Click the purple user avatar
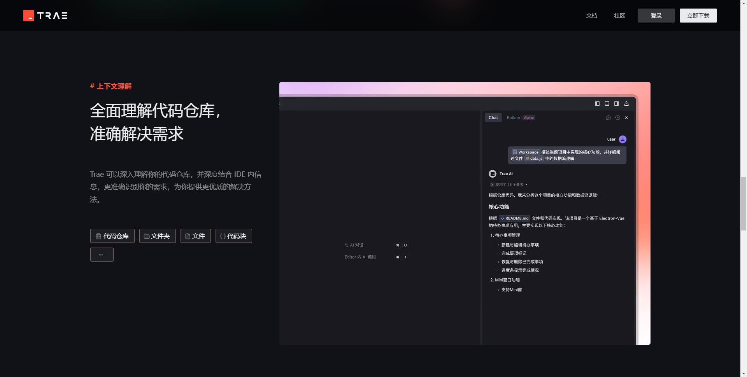Image resolution: width=747 pixels, height=377 pixels. tap(622, 139)
